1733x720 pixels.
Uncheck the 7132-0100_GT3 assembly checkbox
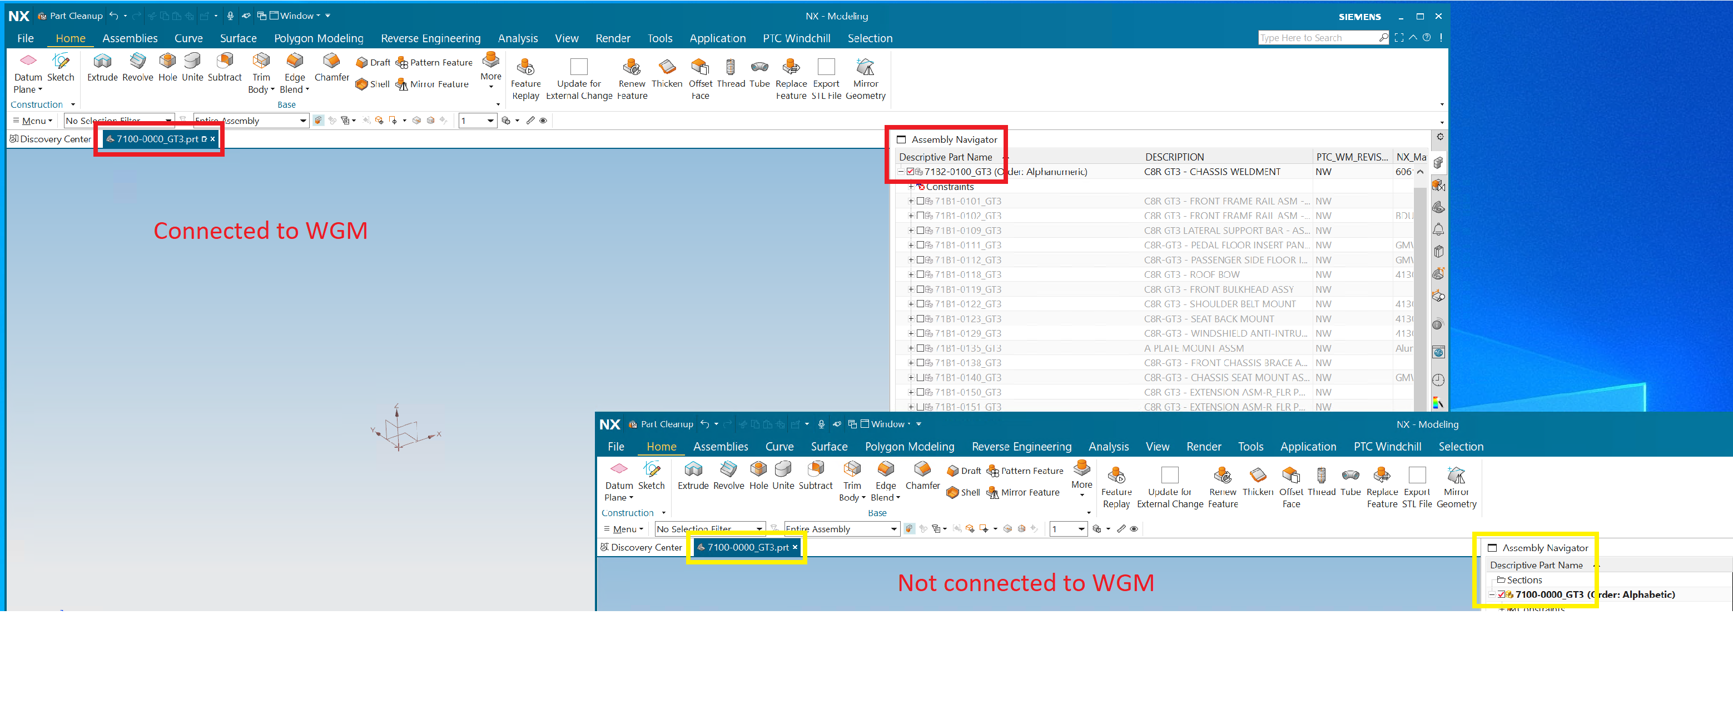pyautogui.click(x=910, y=172)
